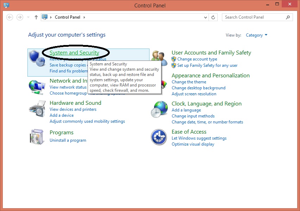Click Save backup copies link
Screen dimensions: 300x211
(x=68, y=65)
